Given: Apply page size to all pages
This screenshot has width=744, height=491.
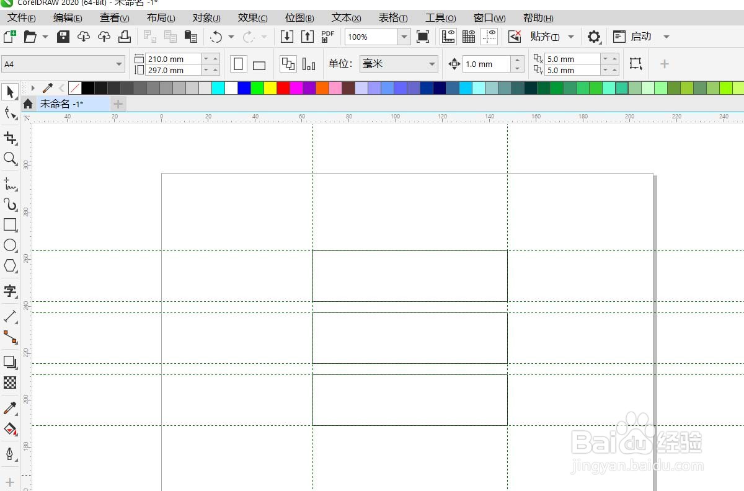Looking at the screenshot, I should click(x=288, y=64).
